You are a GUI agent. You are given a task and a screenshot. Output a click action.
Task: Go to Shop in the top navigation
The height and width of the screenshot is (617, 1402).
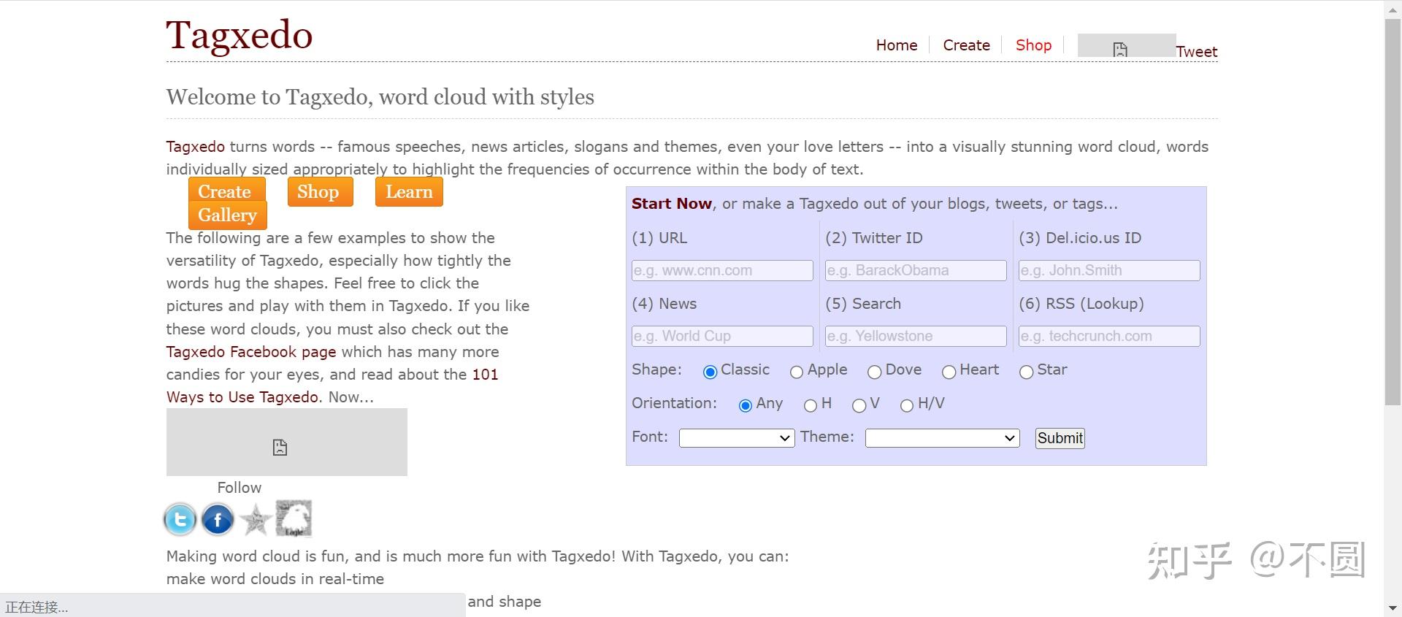pos(1033,45)
